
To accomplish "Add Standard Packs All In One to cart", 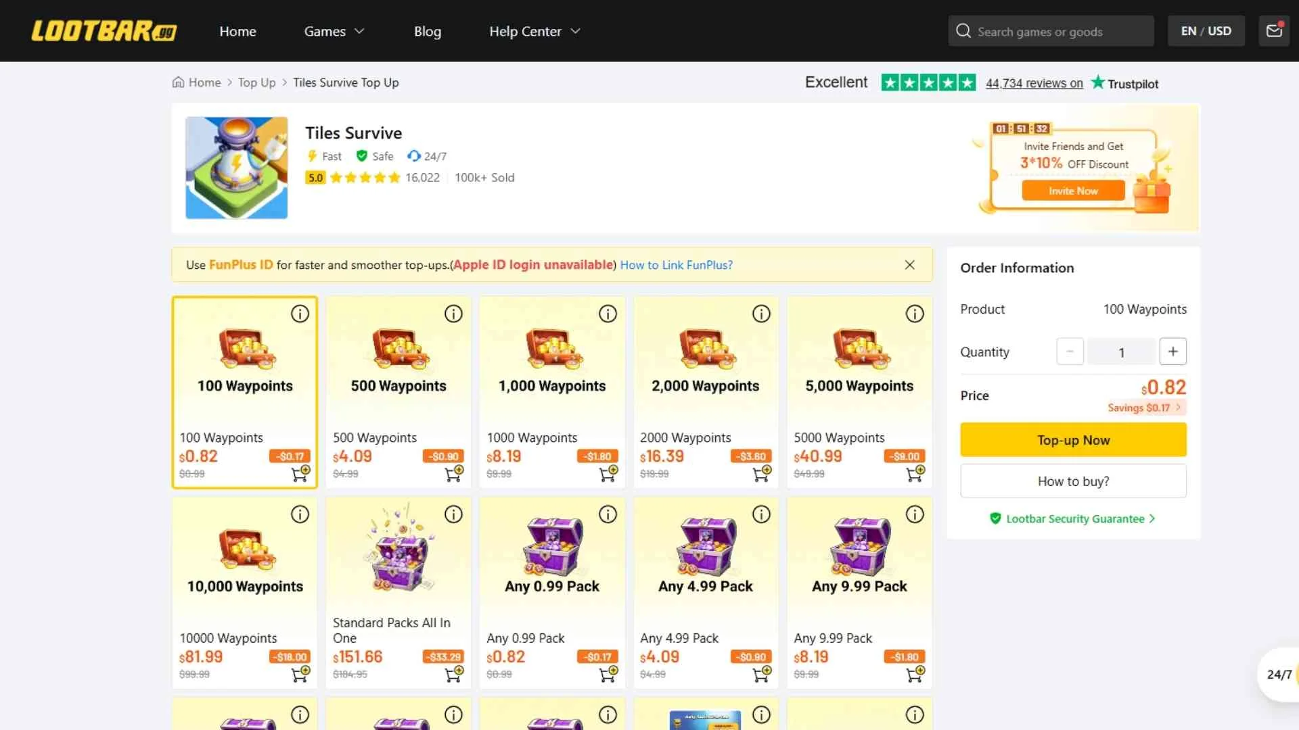I will tap(454, 674).
